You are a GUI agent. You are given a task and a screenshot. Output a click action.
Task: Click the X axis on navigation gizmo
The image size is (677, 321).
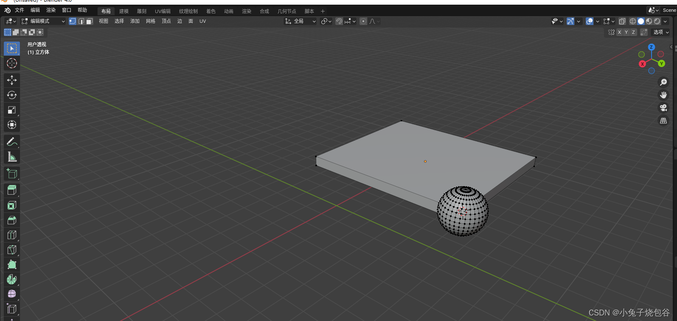(x=642, y=64)
